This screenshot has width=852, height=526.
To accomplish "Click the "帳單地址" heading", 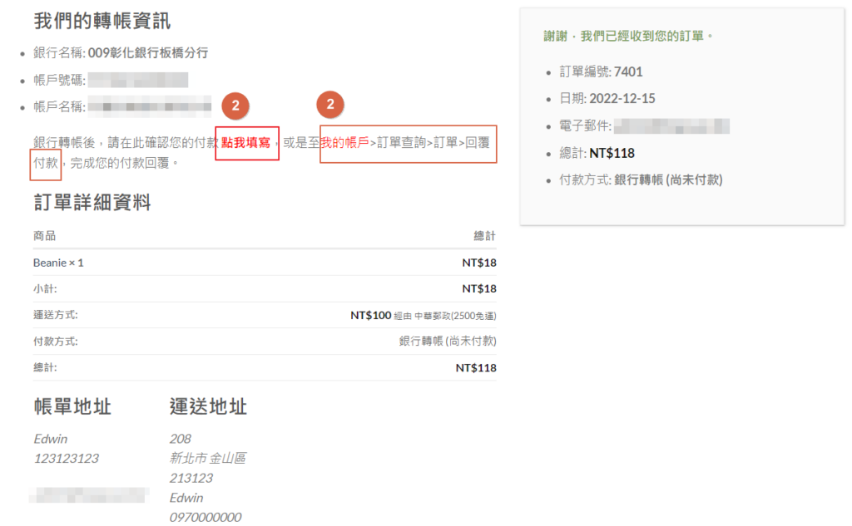I will click(72, 407).
